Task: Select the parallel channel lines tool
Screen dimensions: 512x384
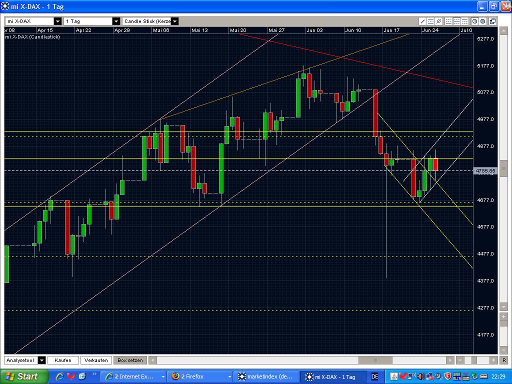Action: [430, 21]
